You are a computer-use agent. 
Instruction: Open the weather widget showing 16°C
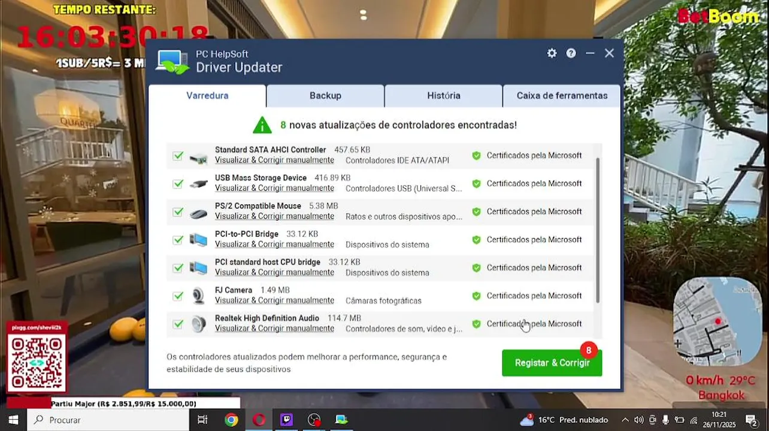click(x=564, y=420)
